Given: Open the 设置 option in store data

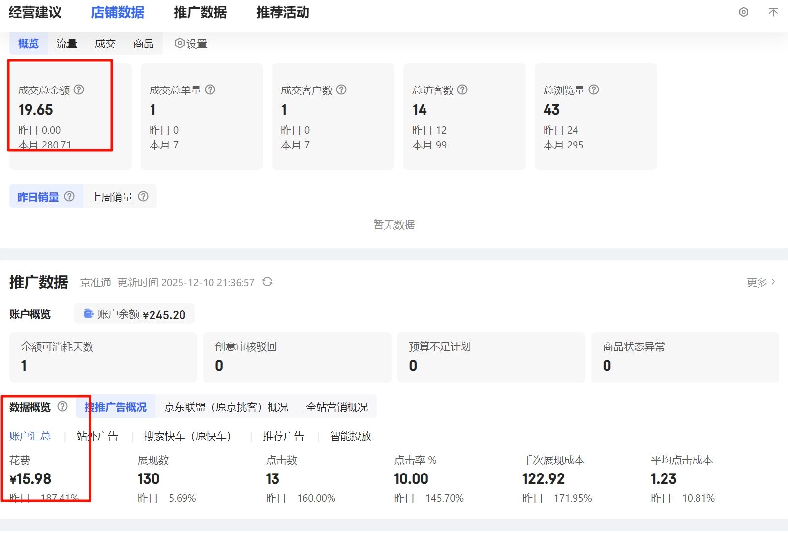Looking at the screenshot, I should tap(191, 44).
